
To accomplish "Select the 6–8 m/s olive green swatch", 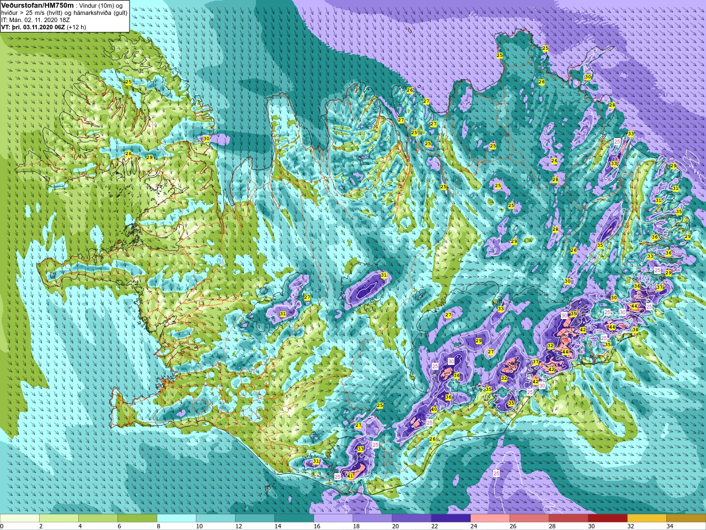I will pyautogui.click(x=137, y=518).
